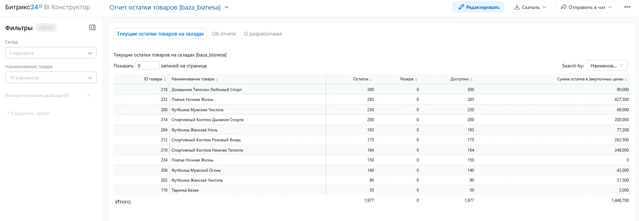Switch to the Об отчете tab

point(224,34)
